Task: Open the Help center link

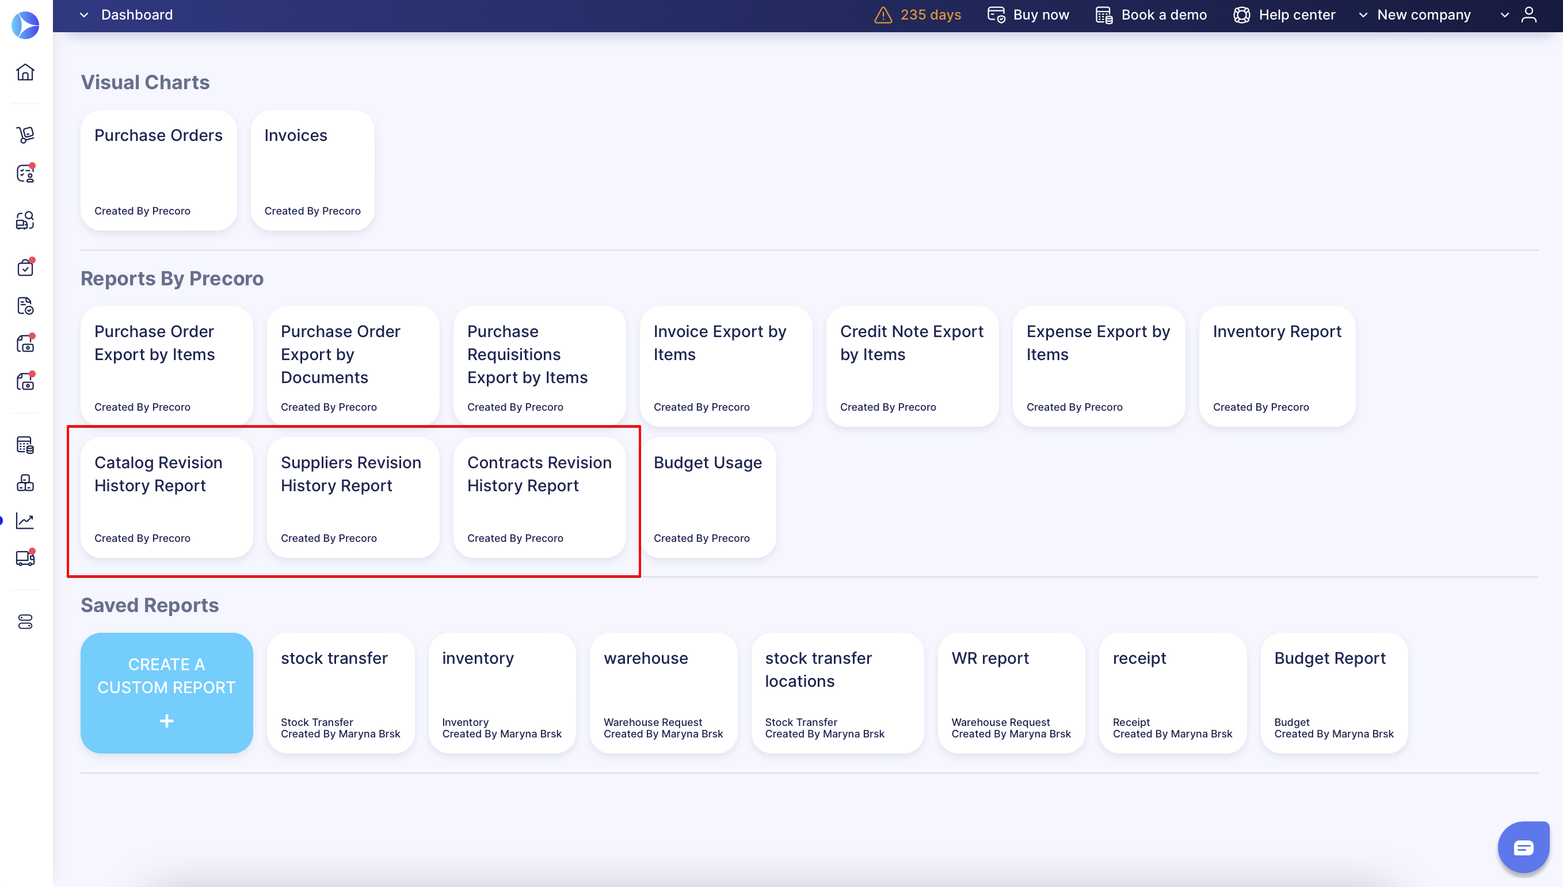Action: tap(1284, 14)
